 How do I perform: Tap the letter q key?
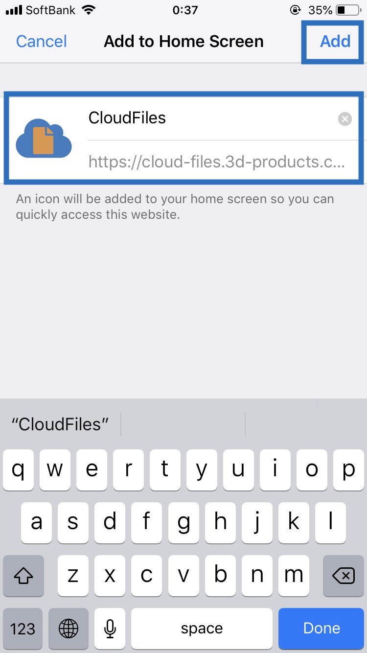tap(18, 470)
